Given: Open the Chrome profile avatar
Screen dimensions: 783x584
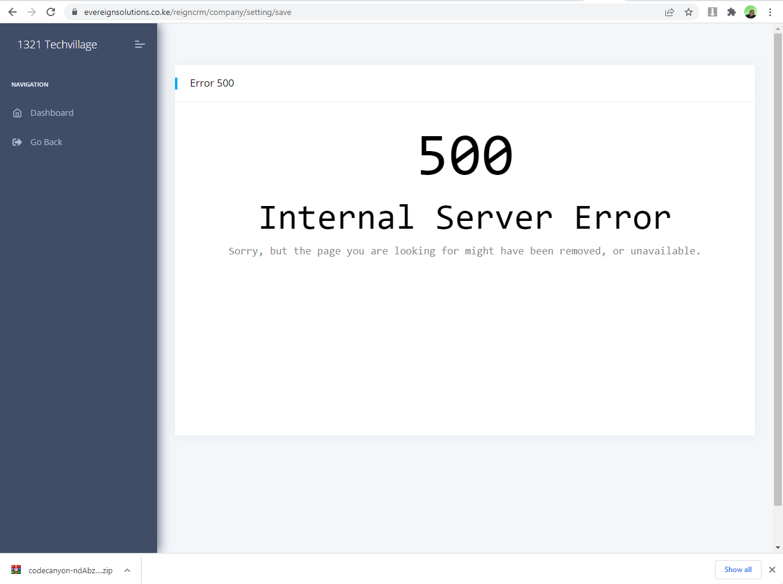Looking at the screenshot, I should [x=751, y=12].
